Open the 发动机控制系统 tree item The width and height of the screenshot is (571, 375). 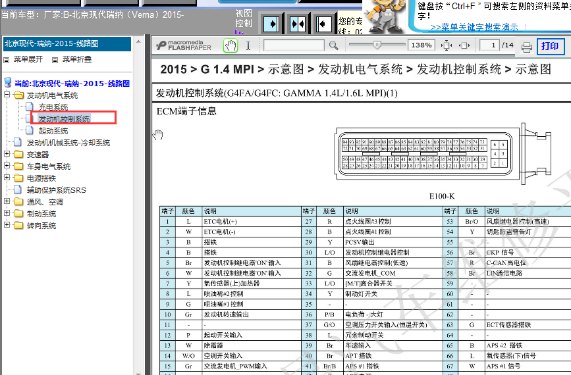pyautogui.click(x=64, y=119)
